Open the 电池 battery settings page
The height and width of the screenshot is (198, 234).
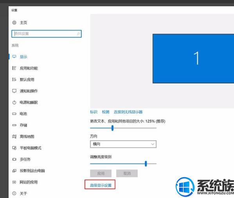pos(23,114)
